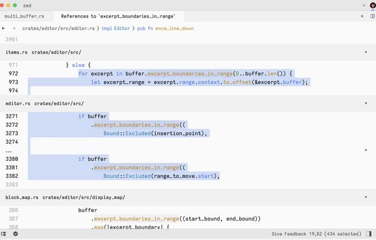Viewport: 376px width, 240px height.
Task: Click line number 3381
Action: (x=12, y=168)
